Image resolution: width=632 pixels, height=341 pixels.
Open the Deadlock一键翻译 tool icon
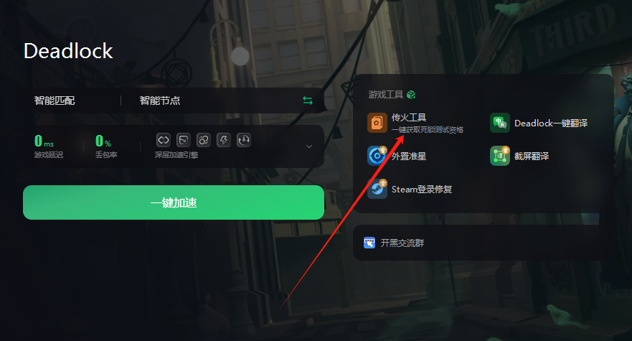tap(500, 123)
